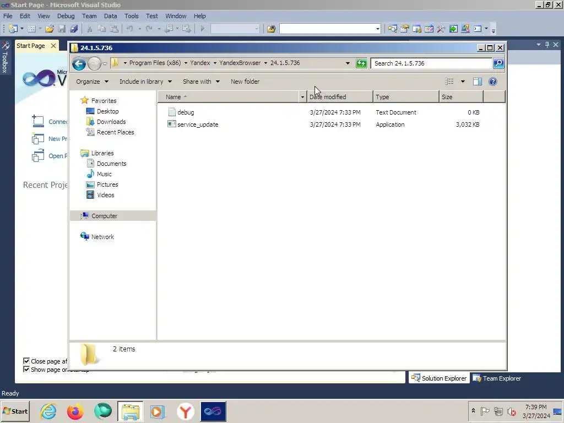Image resolution: width=564 pixels, height=423 pixels.
Task: Click Toolbox wrench icon in Visual Studio toolbar
Action: 441,29
